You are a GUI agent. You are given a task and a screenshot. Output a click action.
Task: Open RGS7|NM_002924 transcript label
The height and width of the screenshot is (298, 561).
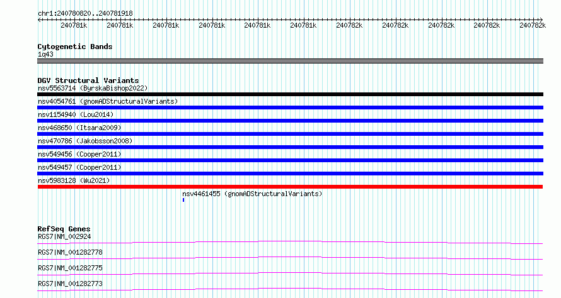(x=64, y=236)
